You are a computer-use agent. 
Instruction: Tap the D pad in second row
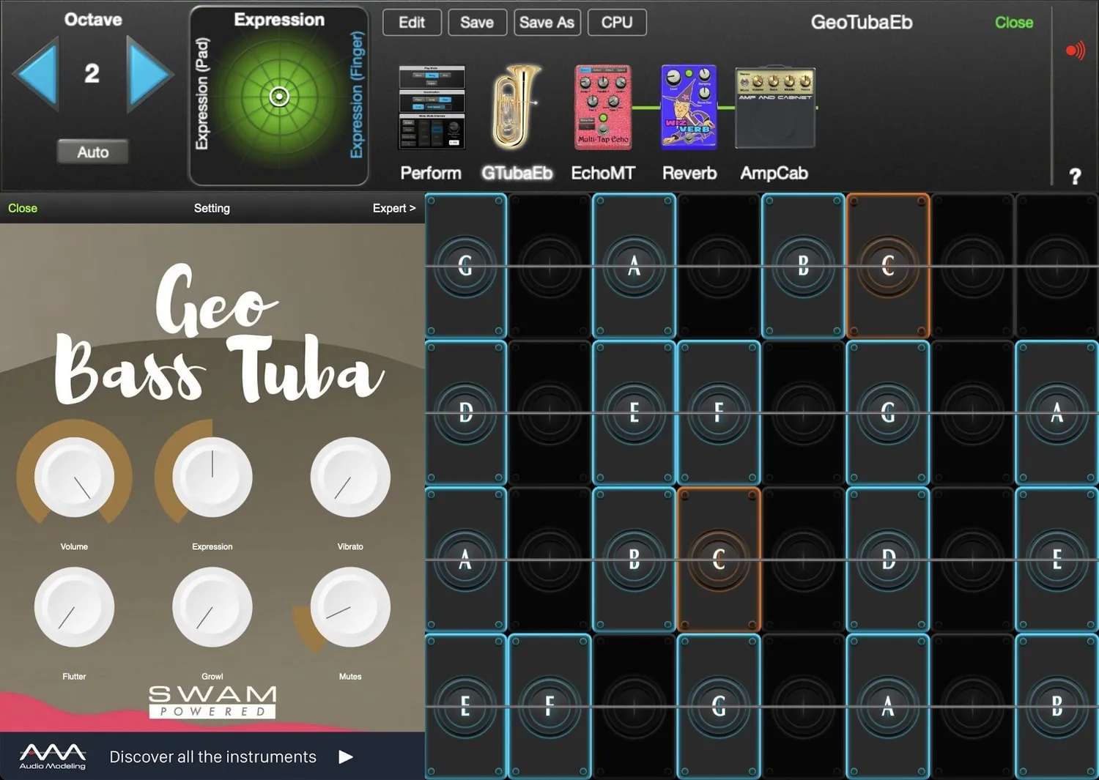click(465, 413)
